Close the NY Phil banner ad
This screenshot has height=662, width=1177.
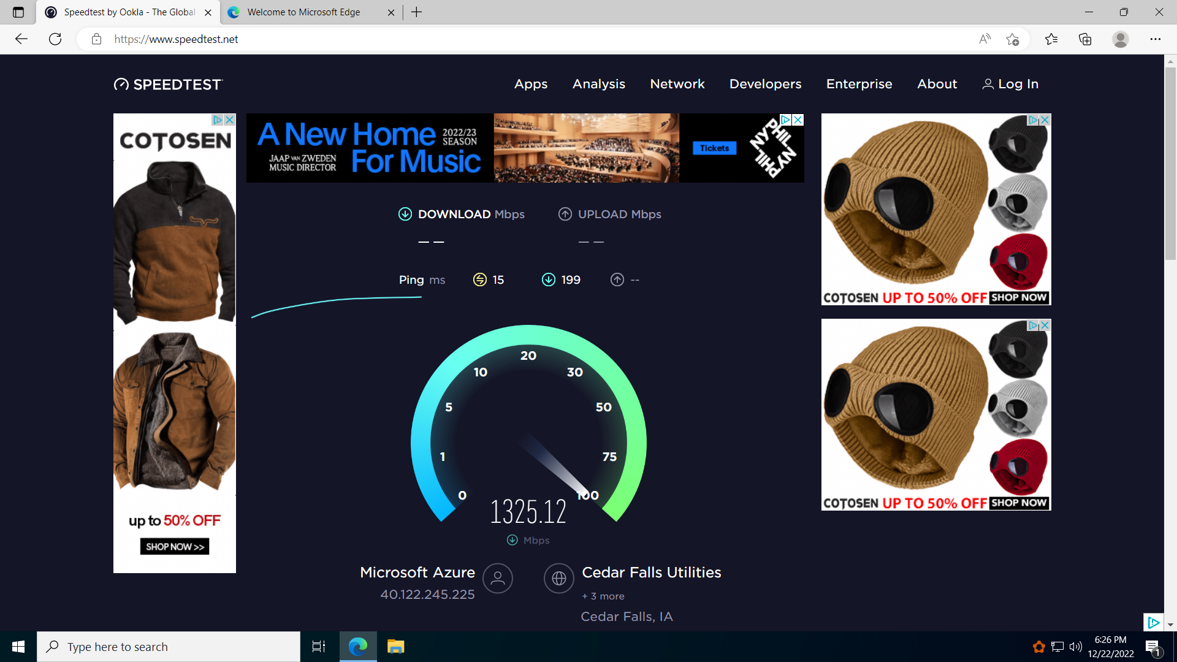(798, 120)
